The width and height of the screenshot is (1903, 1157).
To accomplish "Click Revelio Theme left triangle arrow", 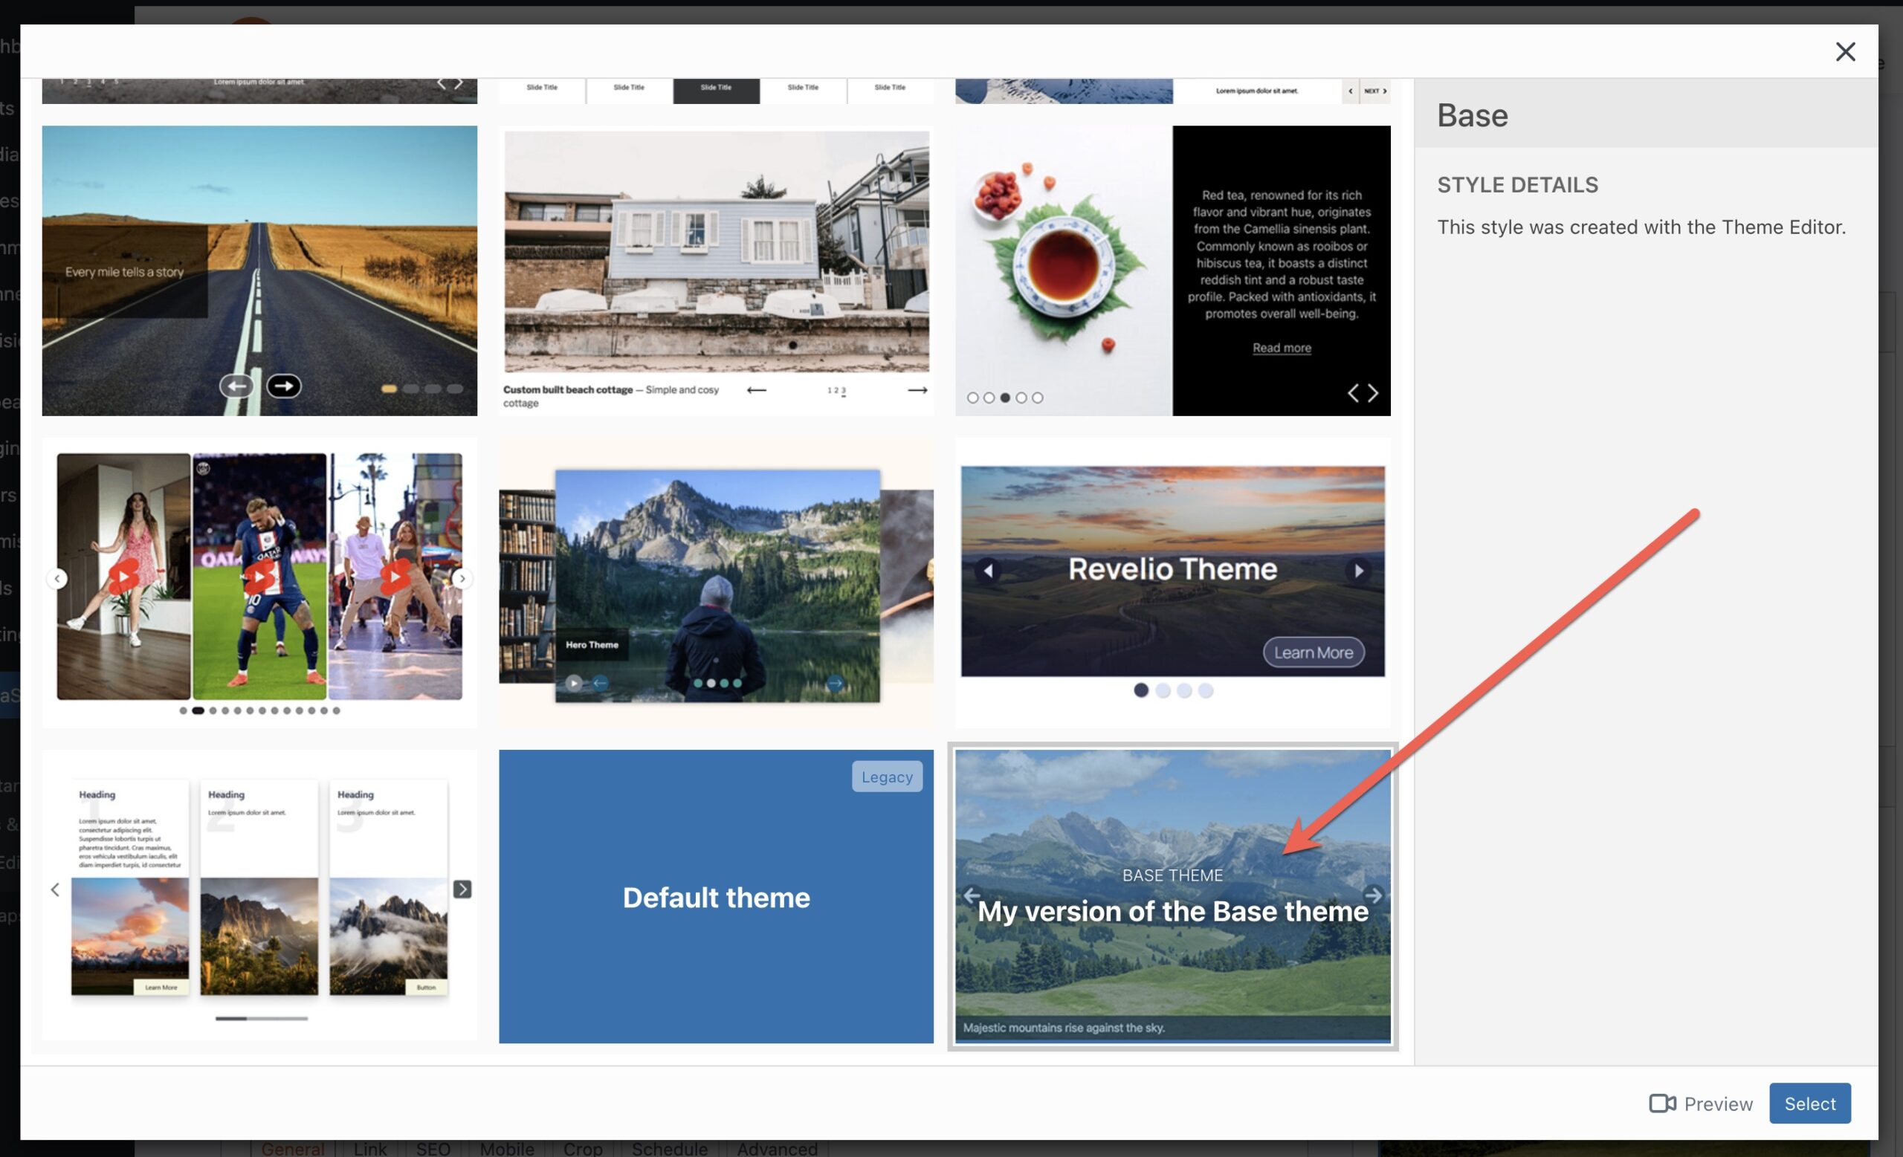I will point(988,571).
